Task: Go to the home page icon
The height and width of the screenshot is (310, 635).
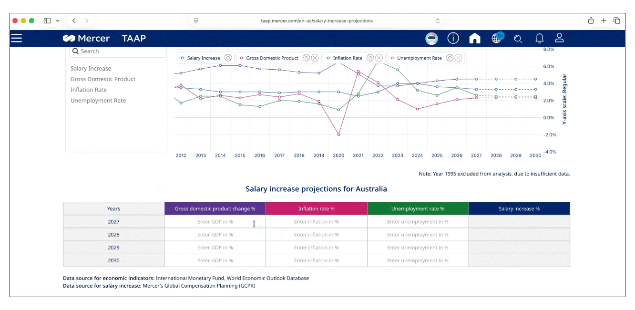Action: [475, 38]
